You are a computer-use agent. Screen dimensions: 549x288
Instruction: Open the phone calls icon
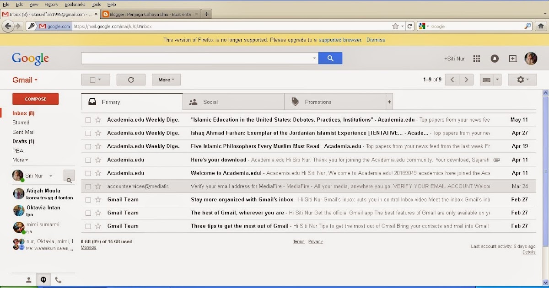pos(58,280)
